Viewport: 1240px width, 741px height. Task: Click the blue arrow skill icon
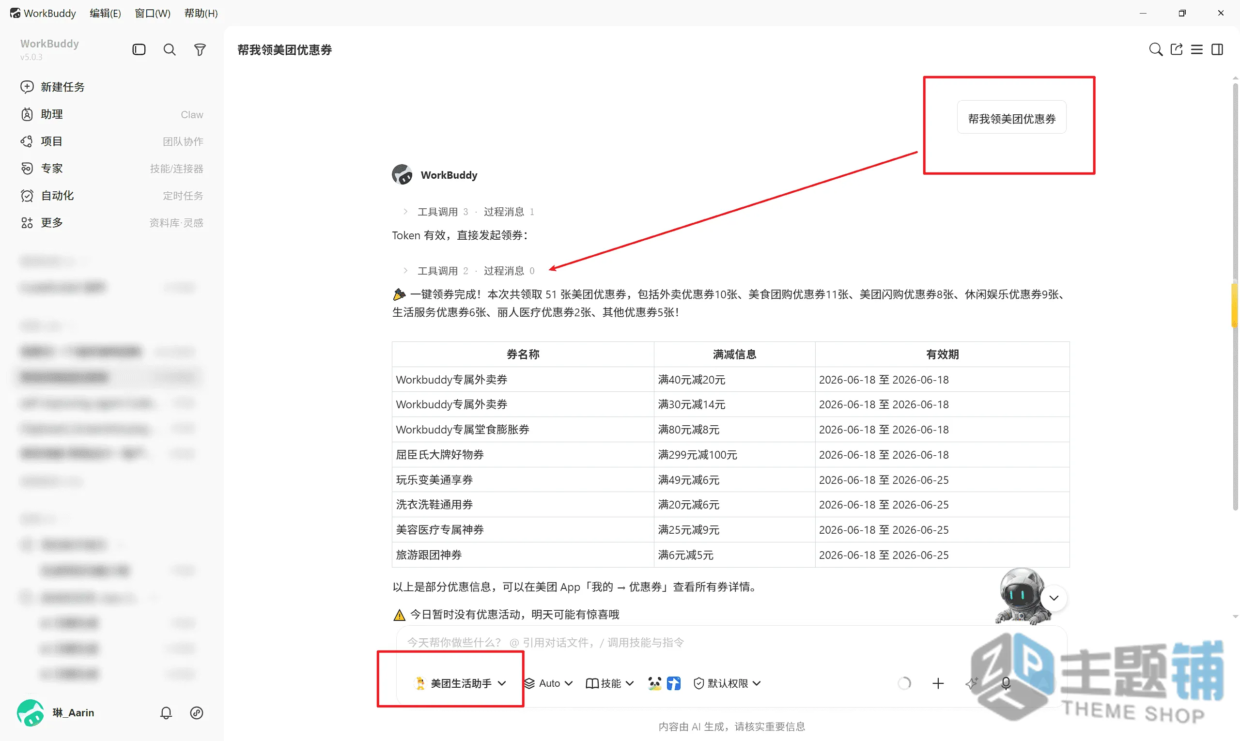click(x=674, y=683)
